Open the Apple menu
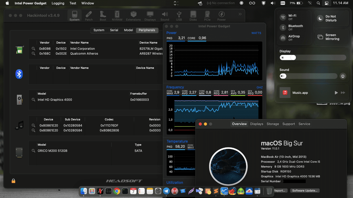353x198 pixels. (x=7, y=3)
